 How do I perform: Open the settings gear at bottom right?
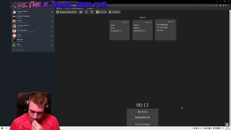[x=227, y=125]
